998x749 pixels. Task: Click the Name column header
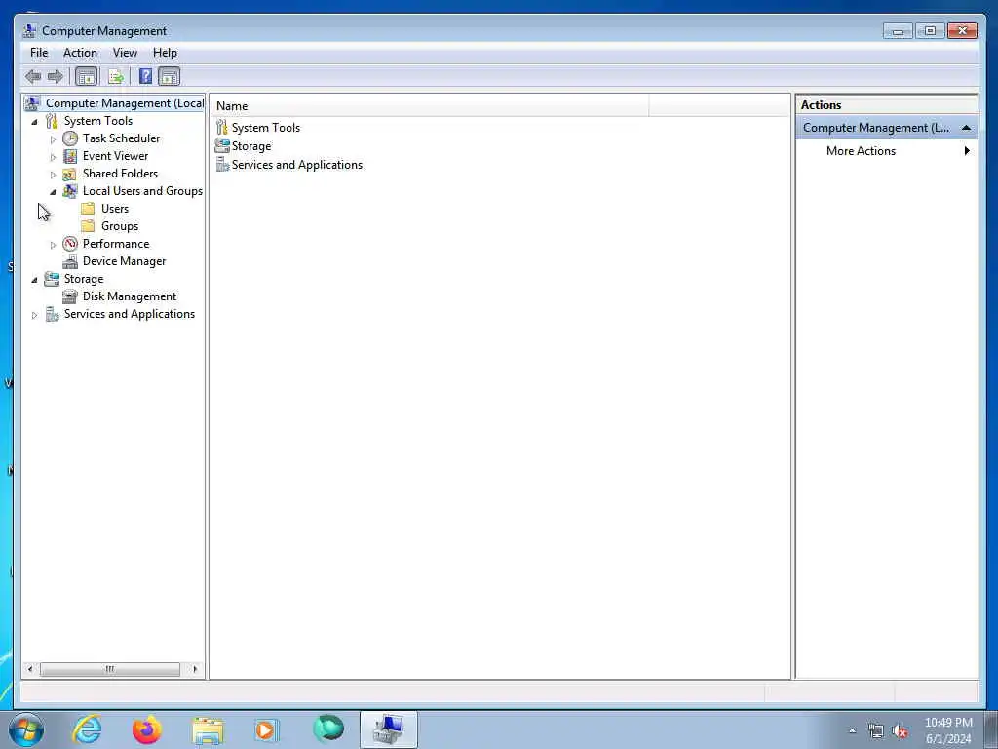429,106
